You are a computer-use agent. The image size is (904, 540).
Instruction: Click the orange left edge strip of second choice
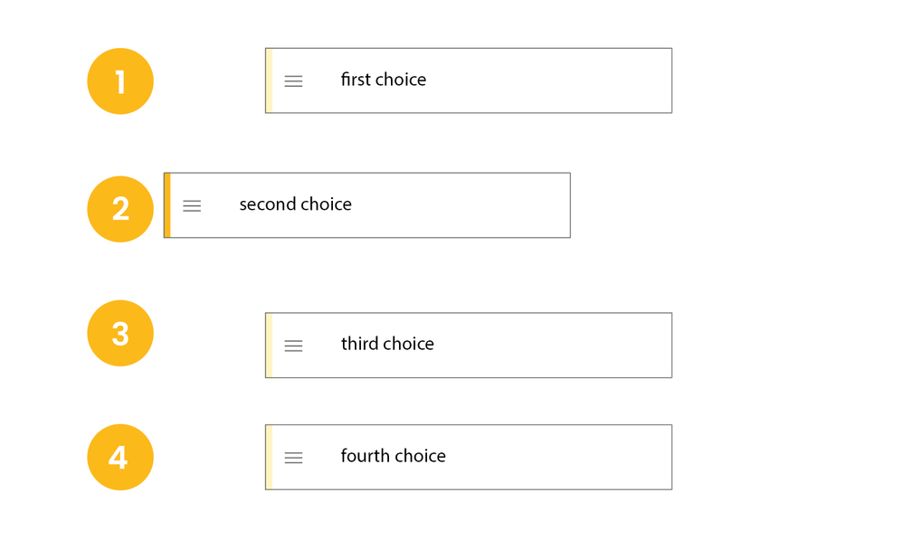pos(167,205)
